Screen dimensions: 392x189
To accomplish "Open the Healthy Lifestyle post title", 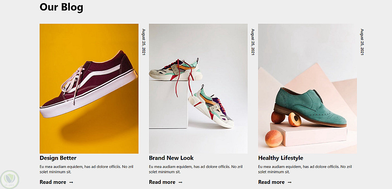I will [x=281, y=158].
